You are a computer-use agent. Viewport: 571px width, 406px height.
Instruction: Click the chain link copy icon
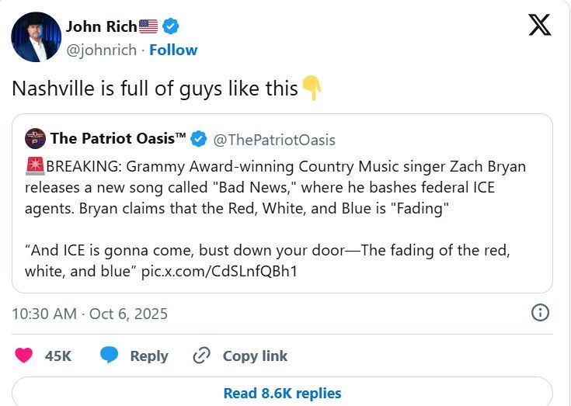pos(201,356)
